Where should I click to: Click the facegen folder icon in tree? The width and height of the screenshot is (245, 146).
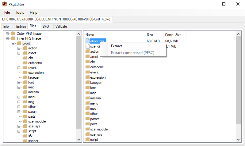click(25, 77)
